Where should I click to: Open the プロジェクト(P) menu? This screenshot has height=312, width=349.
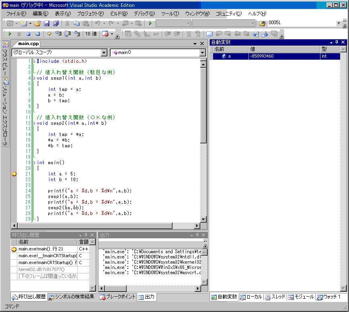(90, 14)
